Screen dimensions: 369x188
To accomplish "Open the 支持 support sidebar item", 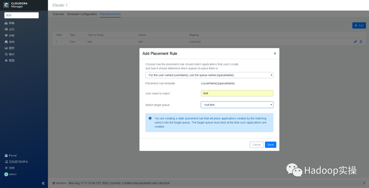I will tap(10, 168).
